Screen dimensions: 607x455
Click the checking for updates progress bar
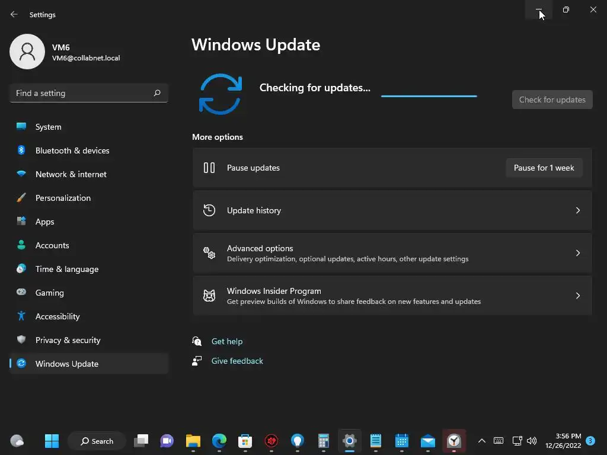click(x=429, y=96)
